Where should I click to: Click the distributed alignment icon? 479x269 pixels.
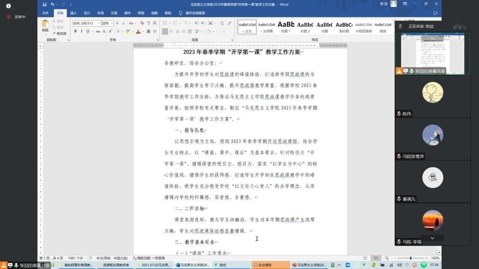[x=190, y=31]
